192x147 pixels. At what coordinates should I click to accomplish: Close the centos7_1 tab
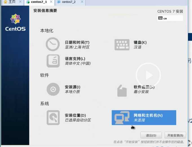(x=51, y=2)
